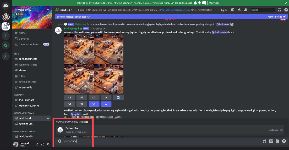This screenshot has height=150, width=289.
Task: Open the rules channel
Action: pyautogui.click(x=32, y=76)
